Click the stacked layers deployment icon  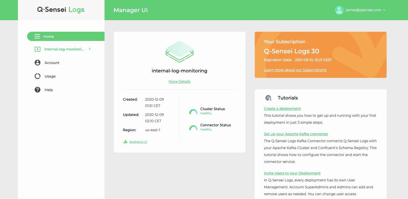click(180, 51)
